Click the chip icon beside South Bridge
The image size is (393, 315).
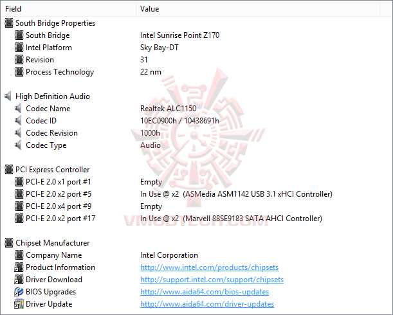click(19, 35)
